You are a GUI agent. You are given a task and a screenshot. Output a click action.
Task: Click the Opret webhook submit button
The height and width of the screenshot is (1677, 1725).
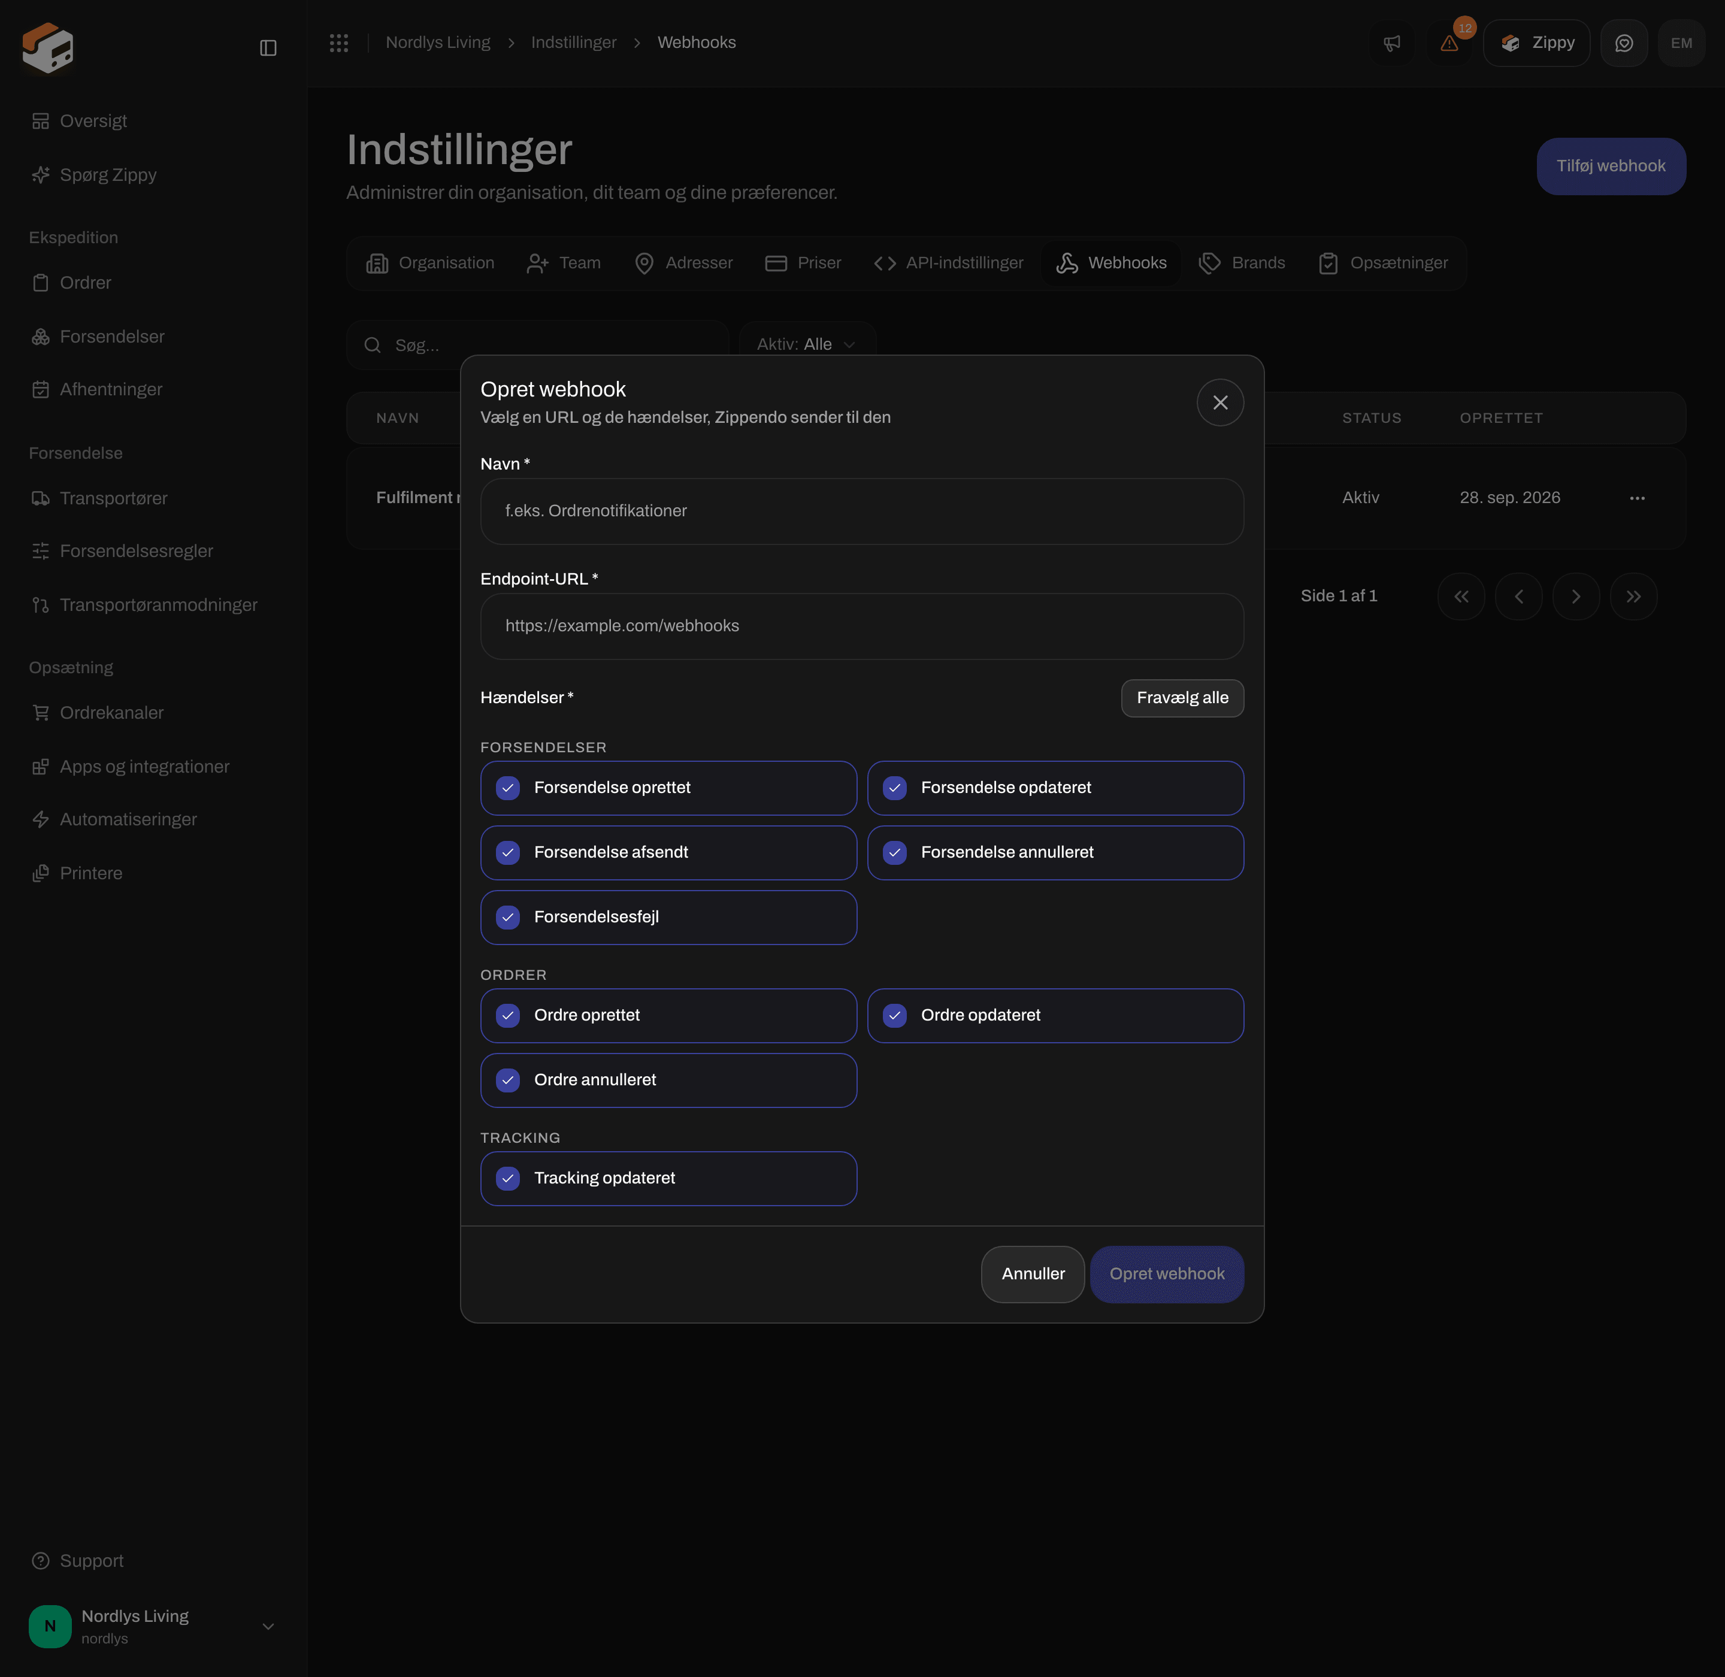coord(1166,1273)
